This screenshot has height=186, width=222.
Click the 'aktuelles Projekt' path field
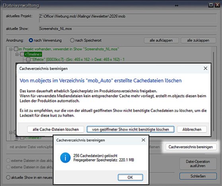(x=128, y=18)
